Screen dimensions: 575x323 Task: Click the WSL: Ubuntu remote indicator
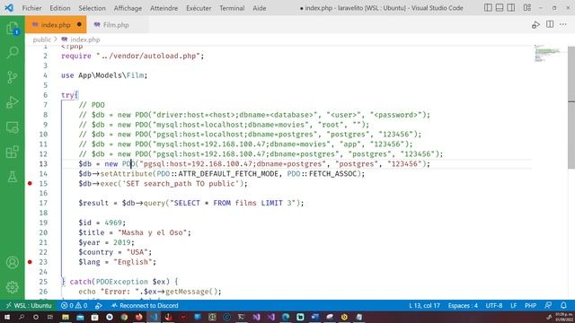click(x=28, y=305)
